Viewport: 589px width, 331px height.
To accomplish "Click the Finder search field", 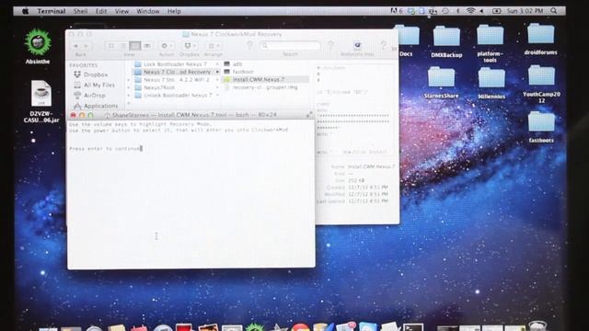I will [x=290, y=46].
